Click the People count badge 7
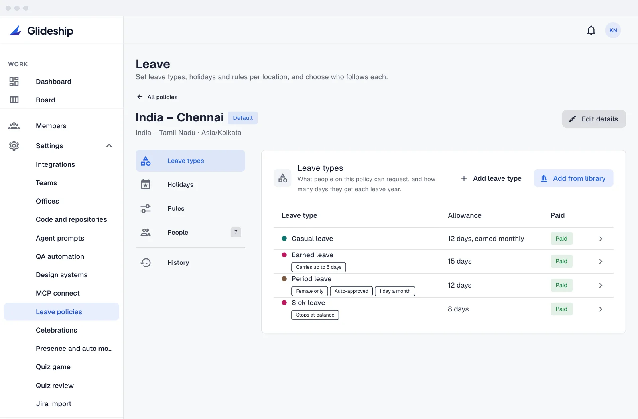This screenshot has width=638, height=419. (x=236, y=232)
